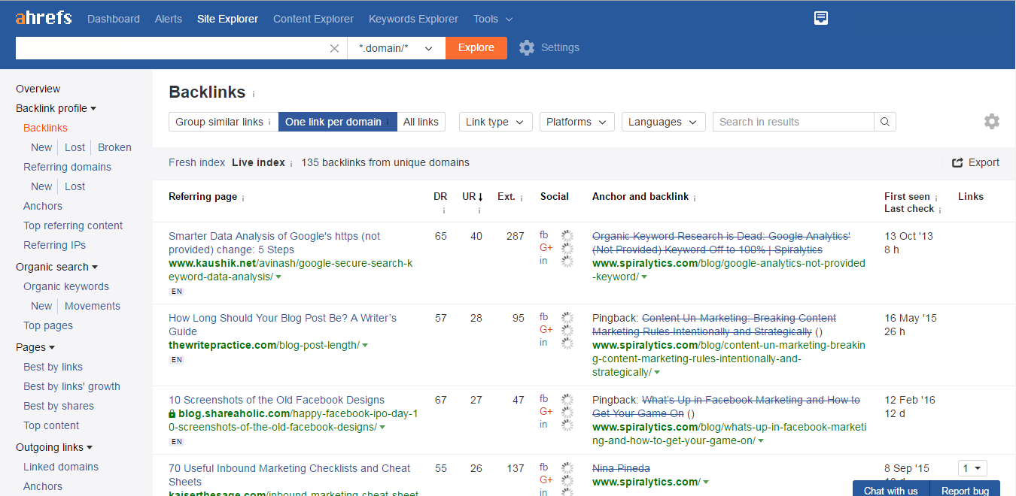Viewport: 1016px width, 496px height.
Task: Click the in social label in shareaholic row
Action: (543, 425)
